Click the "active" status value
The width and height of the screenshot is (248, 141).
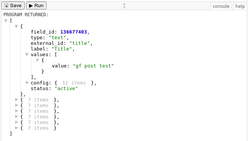click(66, 89)
